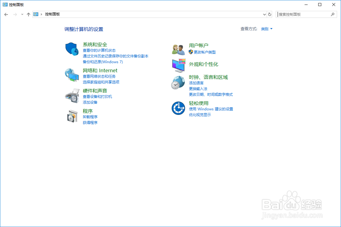Click the Appearance and Personalization monitor icon
341x227 pixels.
(x=179, y=66)
